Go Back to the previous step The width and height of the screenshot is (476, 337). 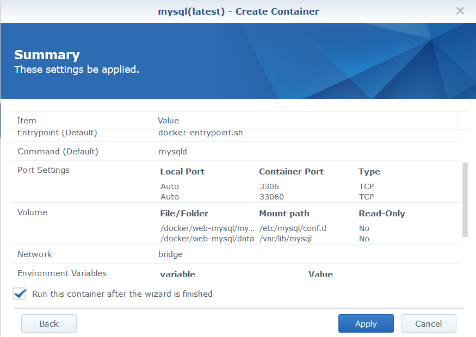tap(49, 323)
